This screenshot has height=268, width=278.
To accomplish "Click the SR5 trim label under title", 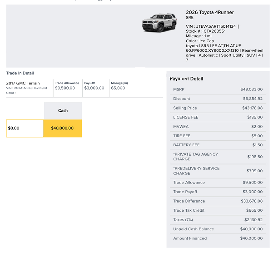I will coord(189,18).
